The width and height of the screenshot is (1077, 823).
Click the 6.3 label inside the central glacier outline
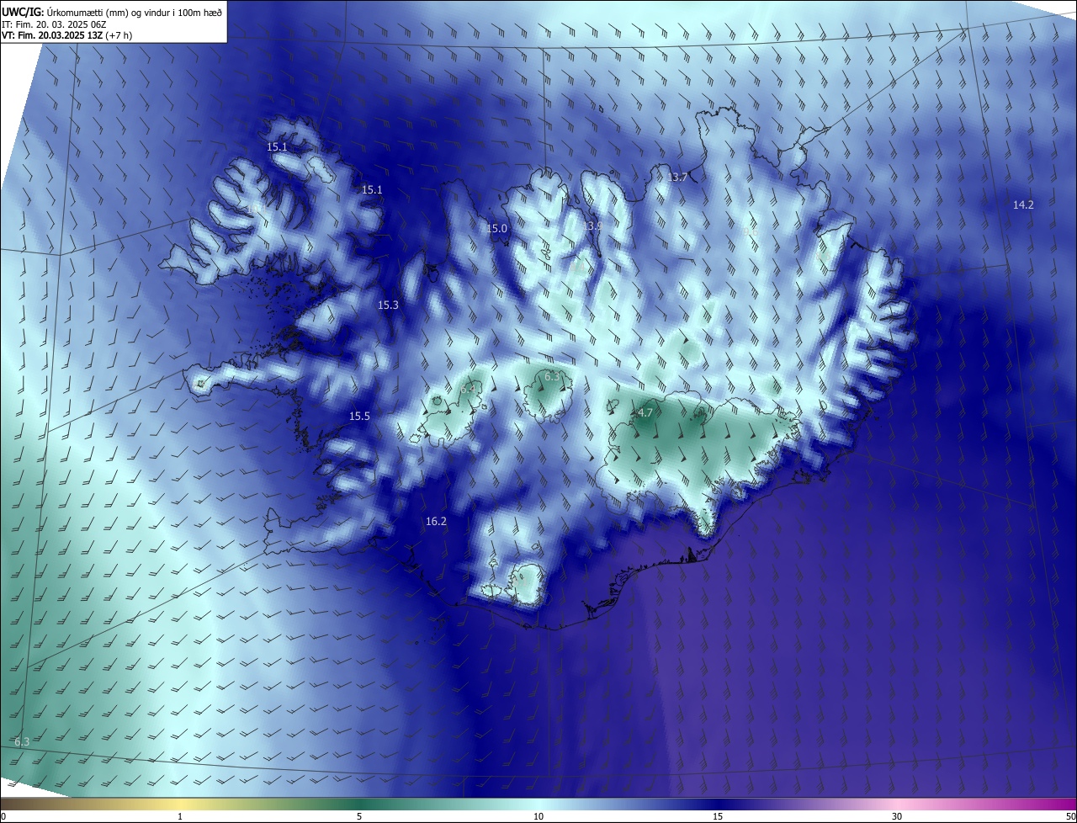(x=552, y=376)
